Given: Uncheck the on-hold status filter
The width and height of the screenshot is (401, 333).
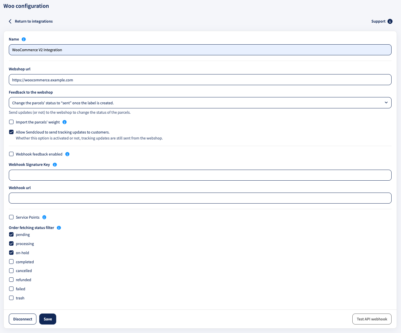Looking at the screenshot, I should click(11, 253).
